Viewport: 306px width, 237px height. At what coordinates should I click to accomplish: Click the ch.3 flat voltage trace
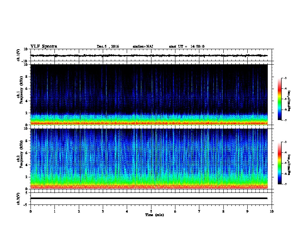click(149, 198)
